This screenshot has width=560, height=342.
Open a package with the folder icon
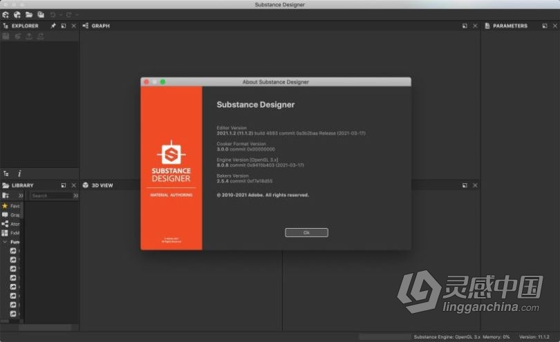tap(29, 15)
